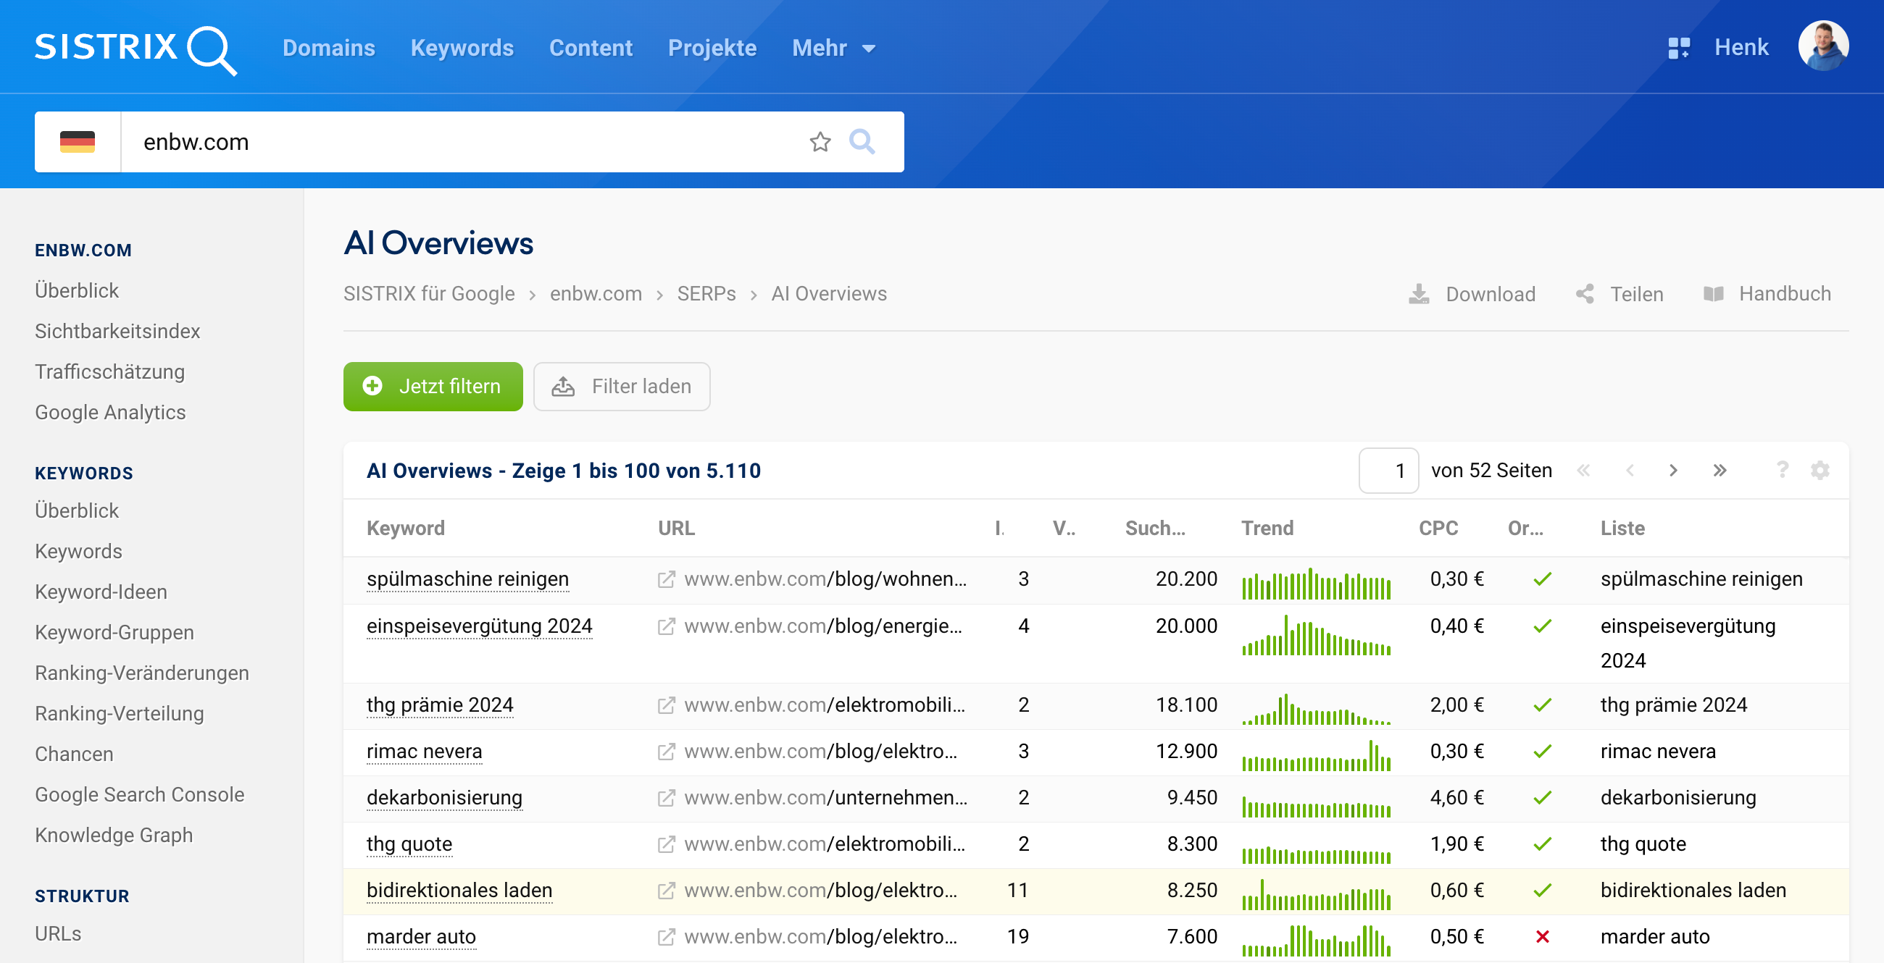1884x963 pixels.
Task: Click the question mark help icon
Action: 1783,471
